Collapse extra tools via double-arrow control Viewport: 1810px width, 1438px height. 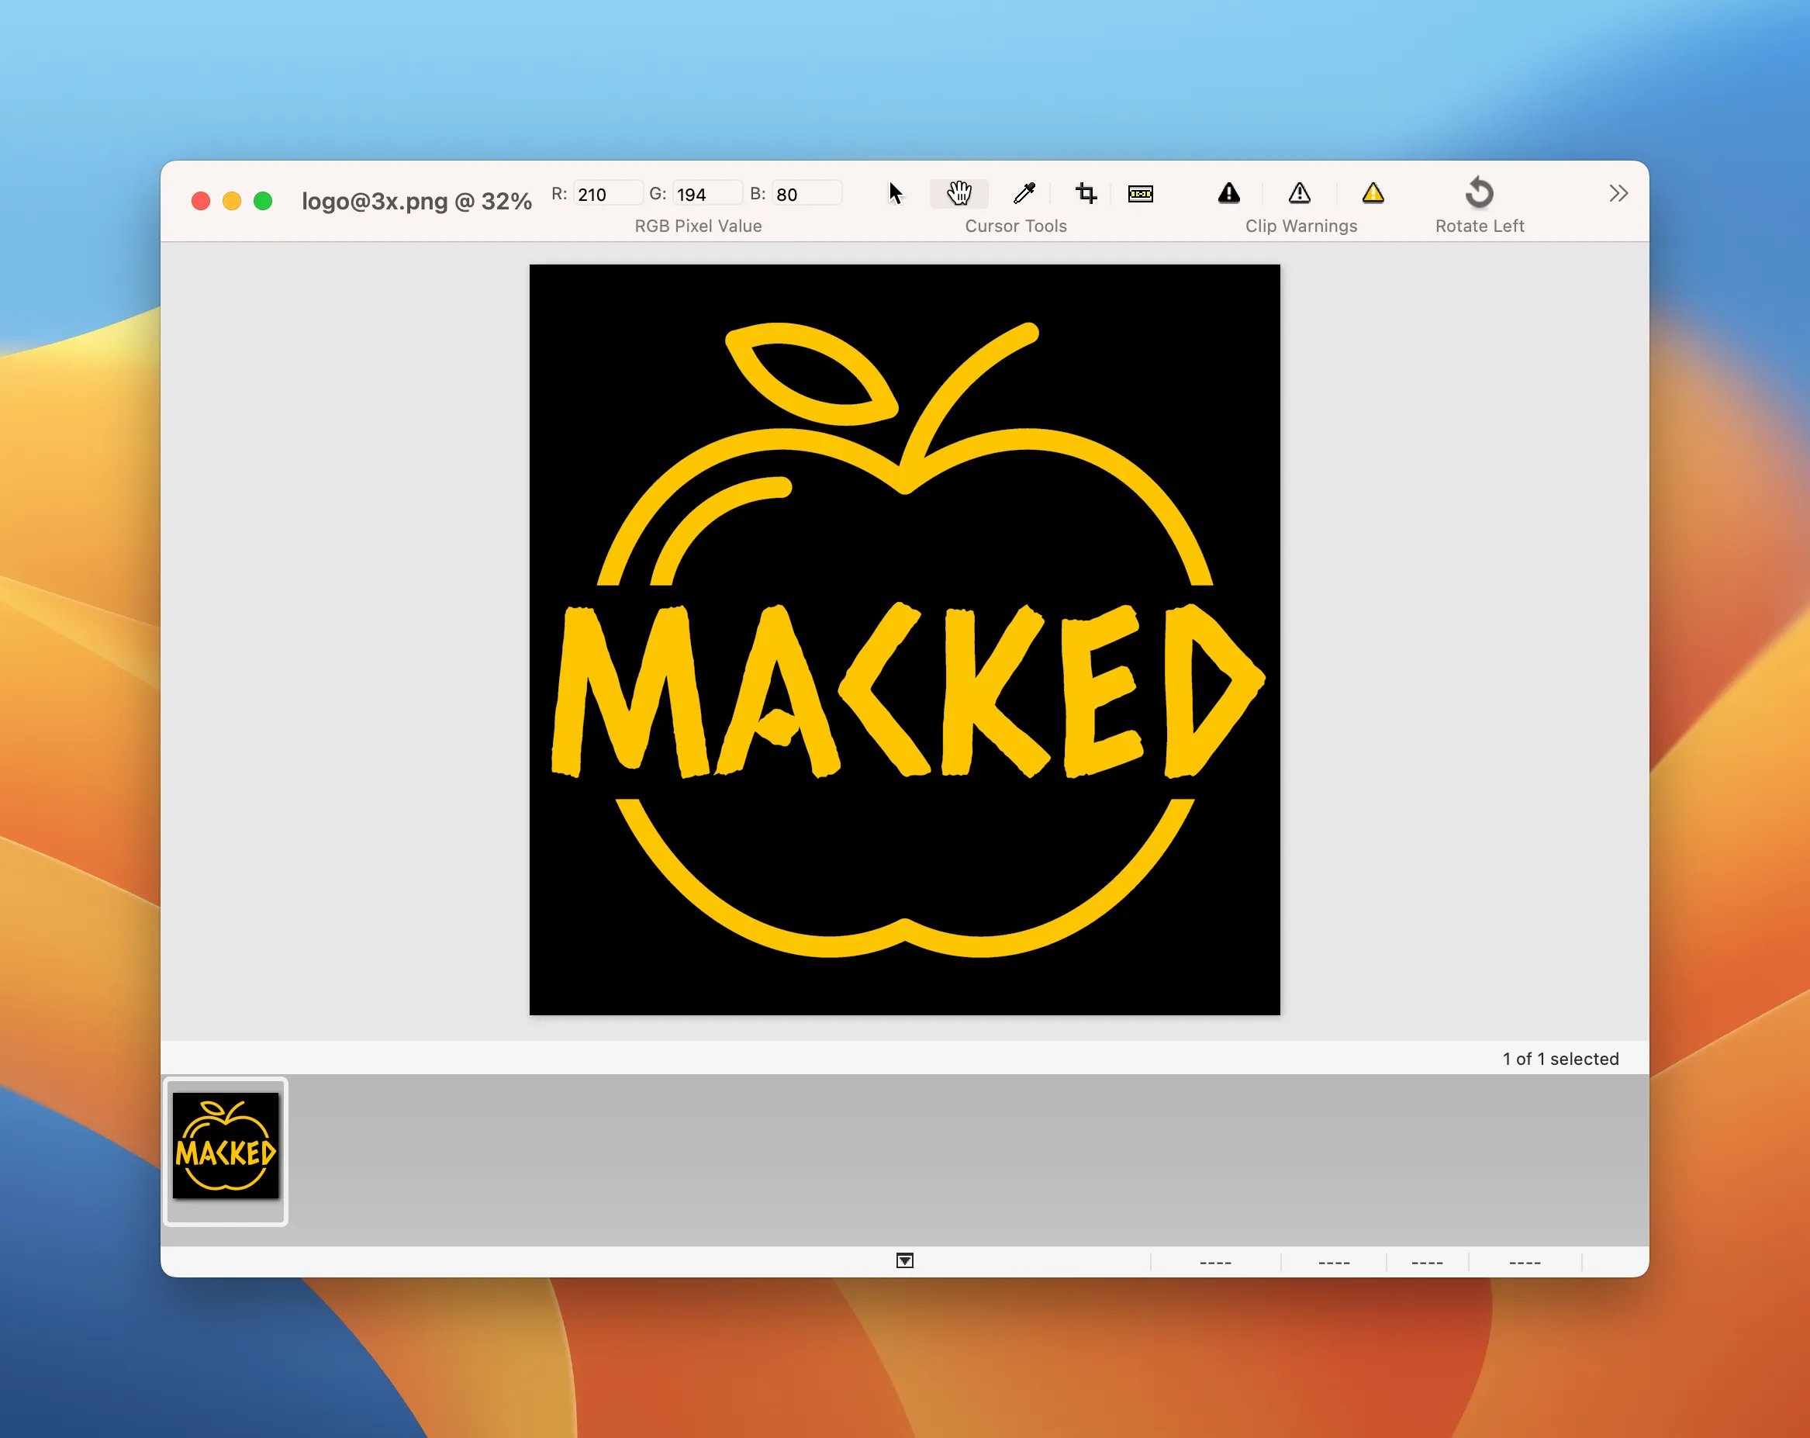(x=1618, y=192)
